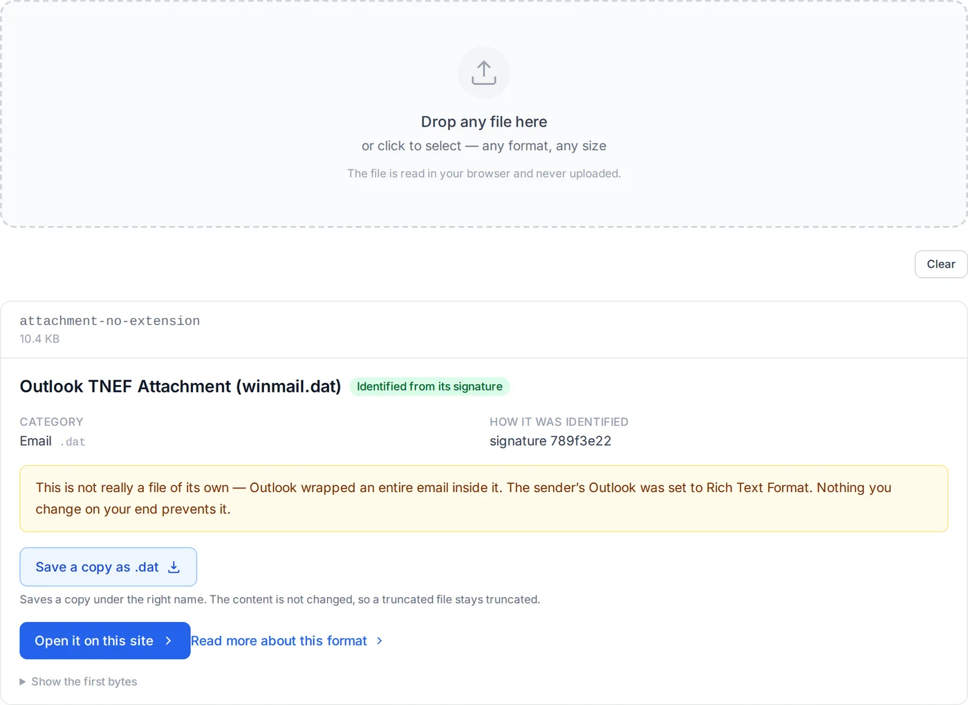The image size is (968, 705).
Task: Click the 'Saves a copy under the right name' note
Action: click(x=280, y=599)
